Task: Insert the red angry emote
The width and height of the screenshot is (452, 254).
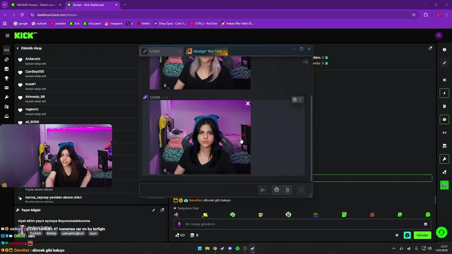Action: 372,214
